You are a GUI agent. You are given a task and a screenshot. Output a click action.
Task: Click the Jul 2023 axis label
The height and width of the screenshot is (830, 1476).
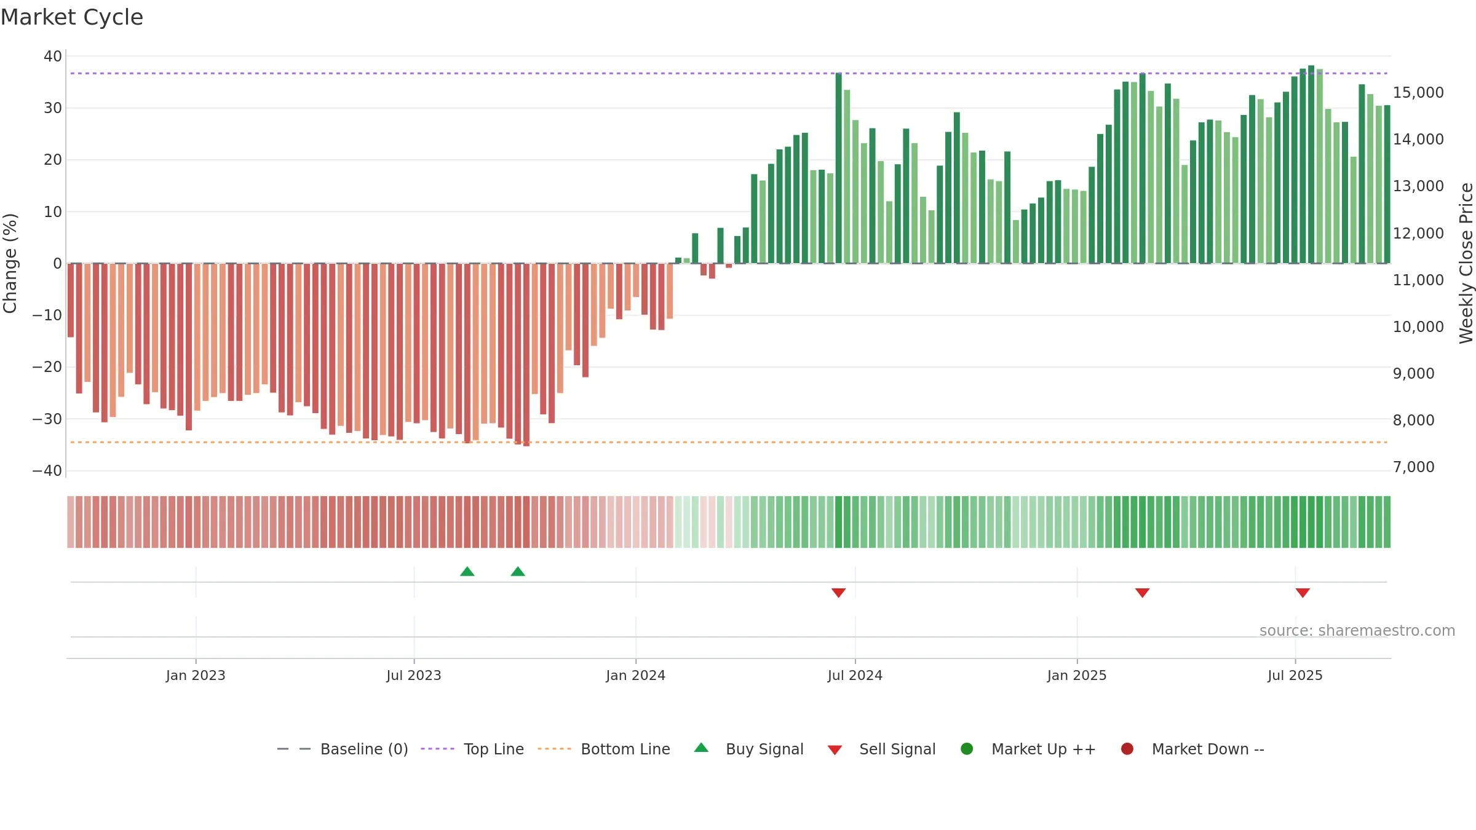tap(414, 676)
